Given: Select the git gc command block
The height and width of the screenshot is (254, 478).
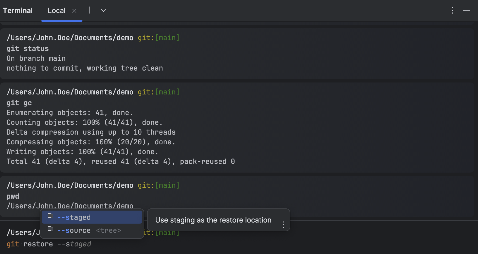Looking at the screenshot, I should (x=109, y=128).
